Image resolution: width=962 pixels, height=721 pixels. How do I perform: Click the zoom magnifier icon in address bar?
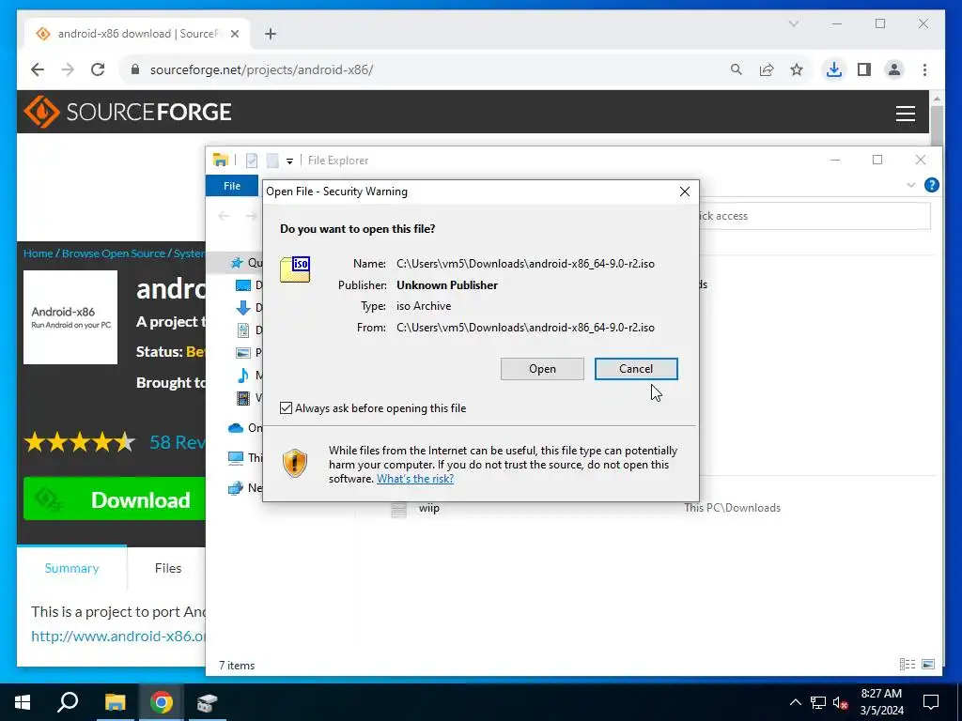(737, 69)
